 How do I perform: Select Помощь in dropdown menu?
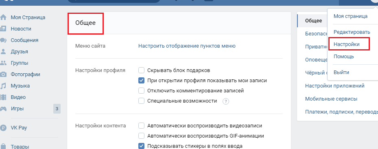pos(344,57)
